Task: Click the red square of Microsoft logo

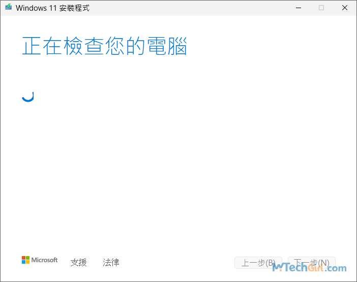Action: click(x=23, y=258)
